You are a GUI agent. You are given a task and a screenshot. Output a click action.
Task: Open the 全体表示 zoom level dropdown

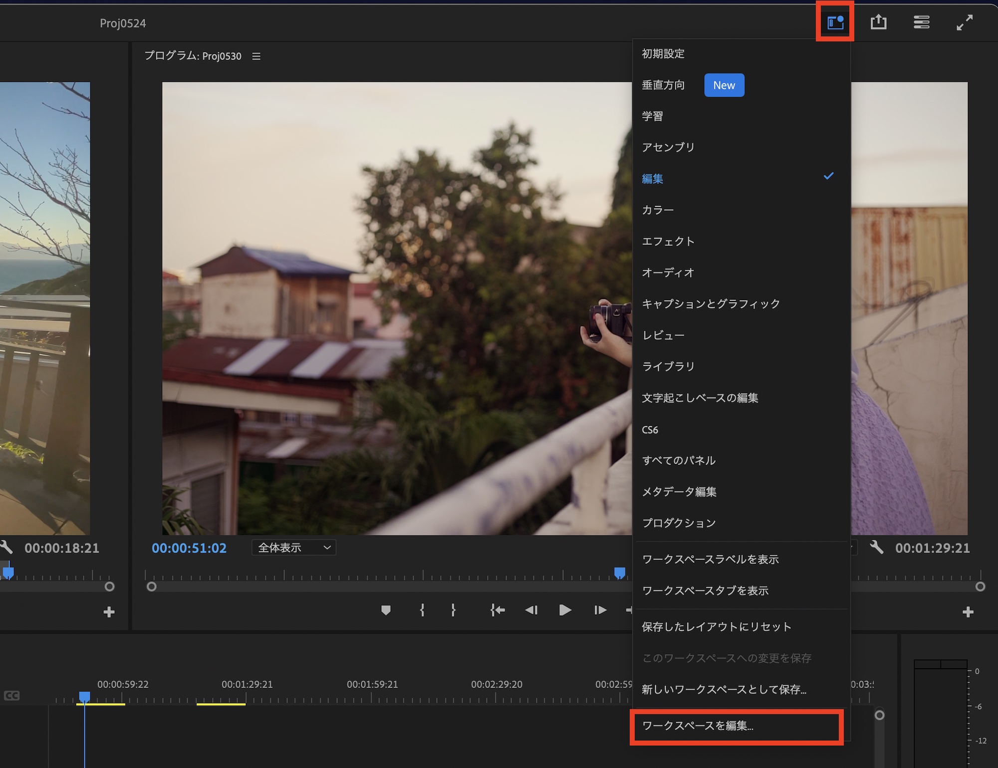[294, 548]
